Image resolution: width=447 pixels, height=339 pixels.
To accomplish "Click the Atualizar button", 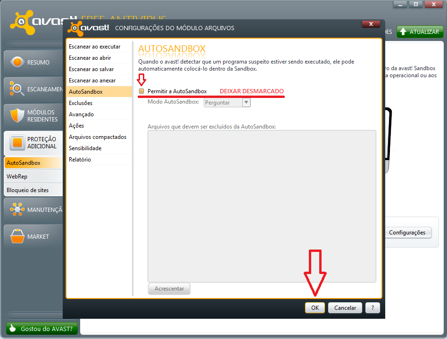I will click(x=420, y=32).
